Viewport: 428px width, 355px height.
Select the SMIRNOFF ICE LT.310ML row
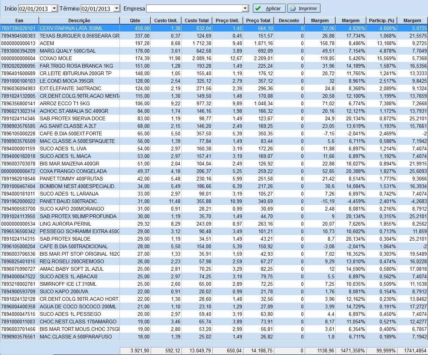pos(214,284)
